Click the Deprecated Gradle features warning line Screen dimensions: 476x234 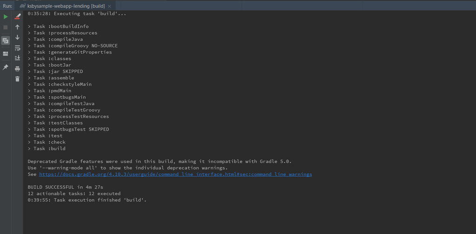160,161
